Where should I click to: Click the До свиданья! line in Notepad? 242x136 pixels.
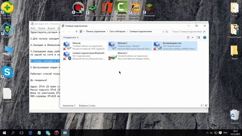pos(39,80)
